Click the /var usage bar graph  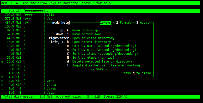point(34,19)
